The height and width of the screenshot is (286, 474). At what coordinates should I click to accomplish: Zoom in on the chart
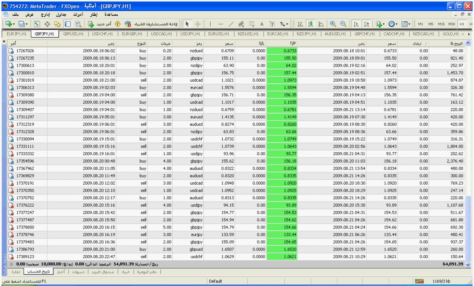tap(333, 23)
